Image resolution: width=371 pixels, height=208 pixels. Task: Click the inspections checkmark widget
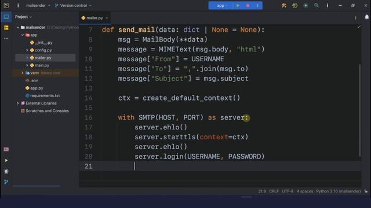click(x=359, y=27)
